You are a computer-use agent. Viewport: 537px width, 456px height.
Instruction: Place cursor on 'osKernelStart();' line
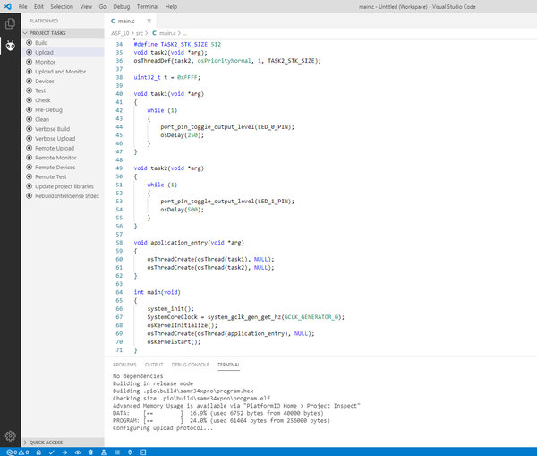pos(174,342)
